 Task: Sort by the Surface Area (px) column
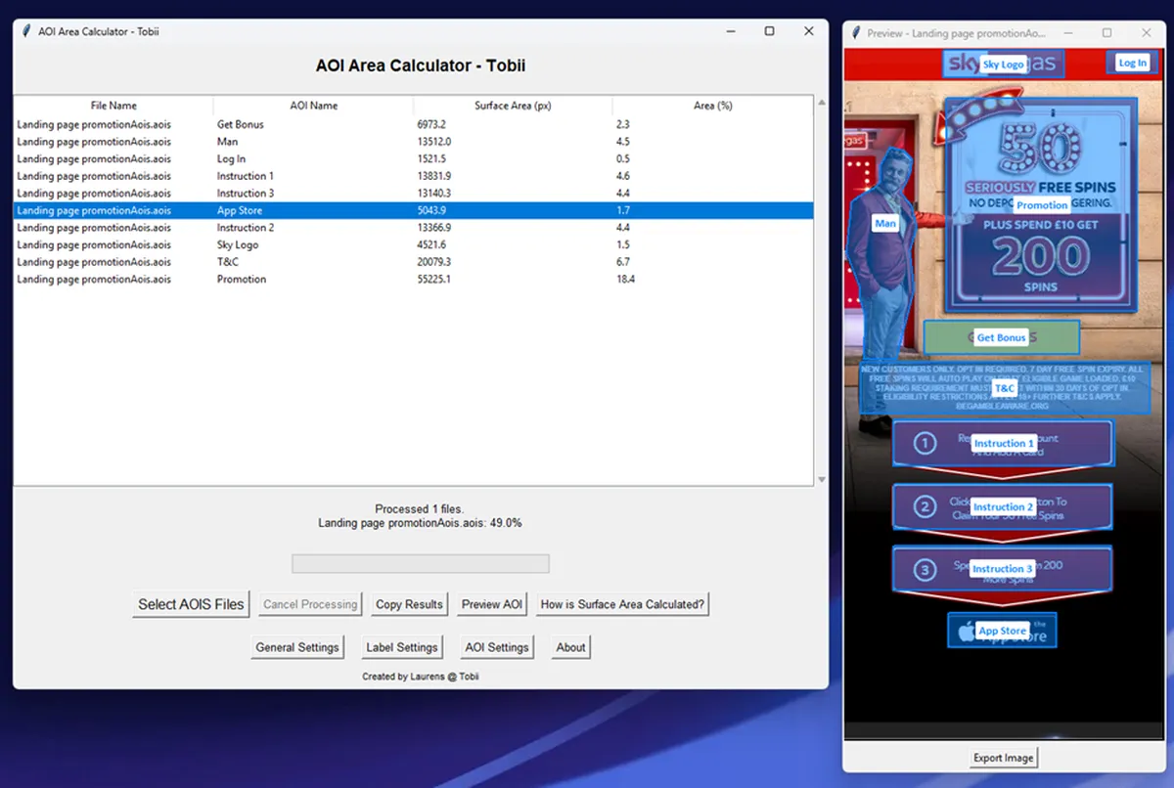pyautogui.click(x=513, y=106)
